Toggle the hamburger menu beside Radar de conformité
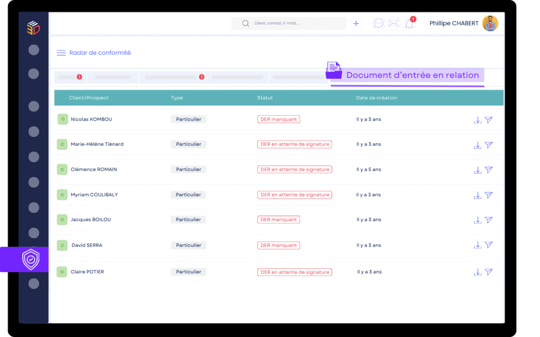This screenshot has width=540, height=337. click(x=61, y=53)
